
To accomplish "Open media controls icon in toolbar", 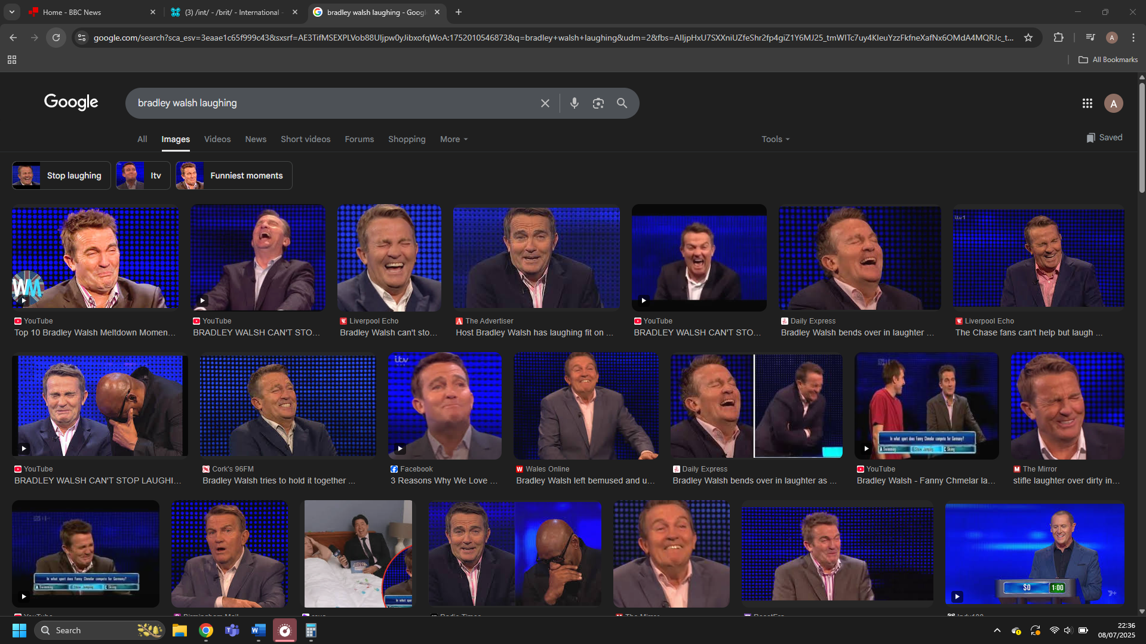I will pos(1090,38).
